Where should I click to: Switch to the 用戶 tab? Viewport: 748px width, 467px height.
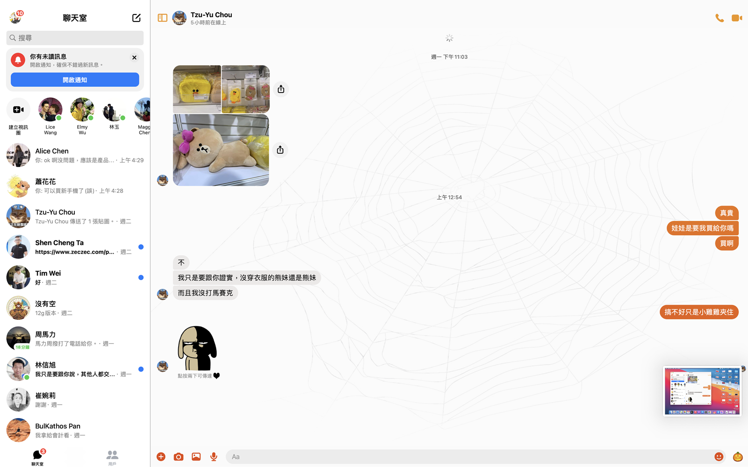112,457
